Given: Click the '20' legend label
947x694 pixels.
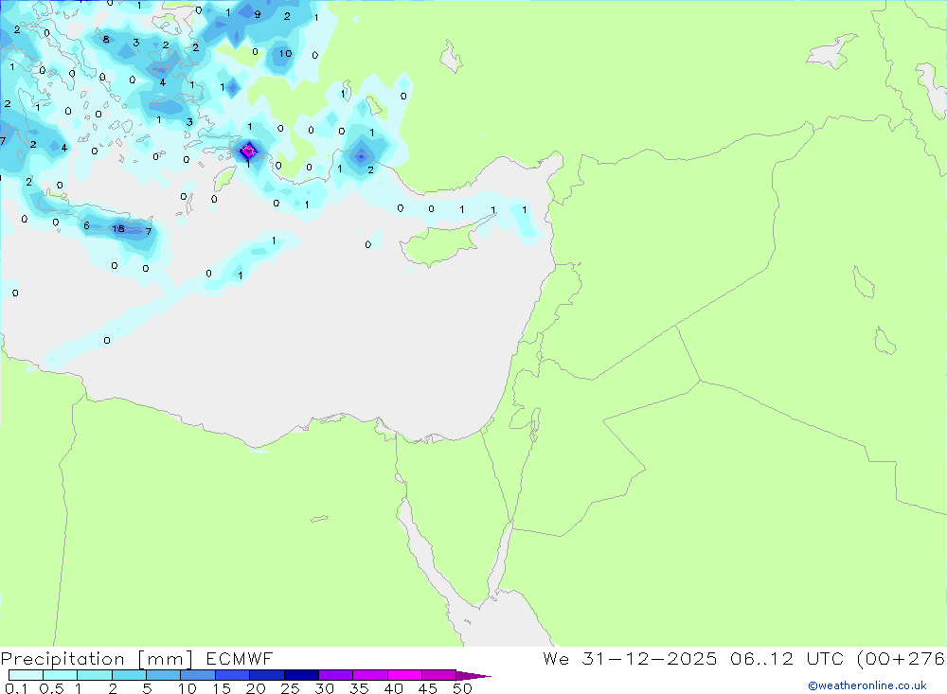Looking at the screenshot, I should click(256, 688).
